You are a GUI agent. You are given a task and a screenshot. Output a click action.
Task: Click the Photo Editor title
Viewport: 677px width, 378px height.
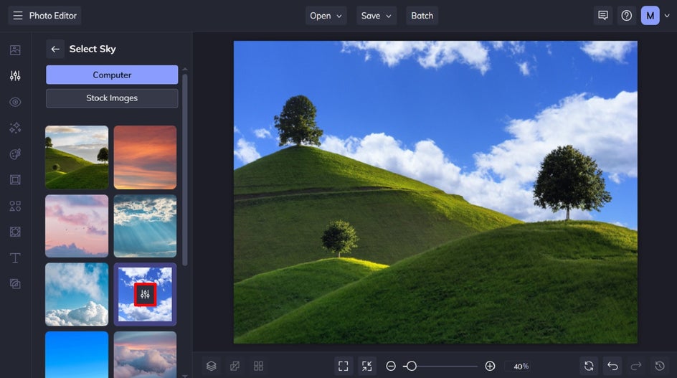pyautogui.click(x=52, y=16)
